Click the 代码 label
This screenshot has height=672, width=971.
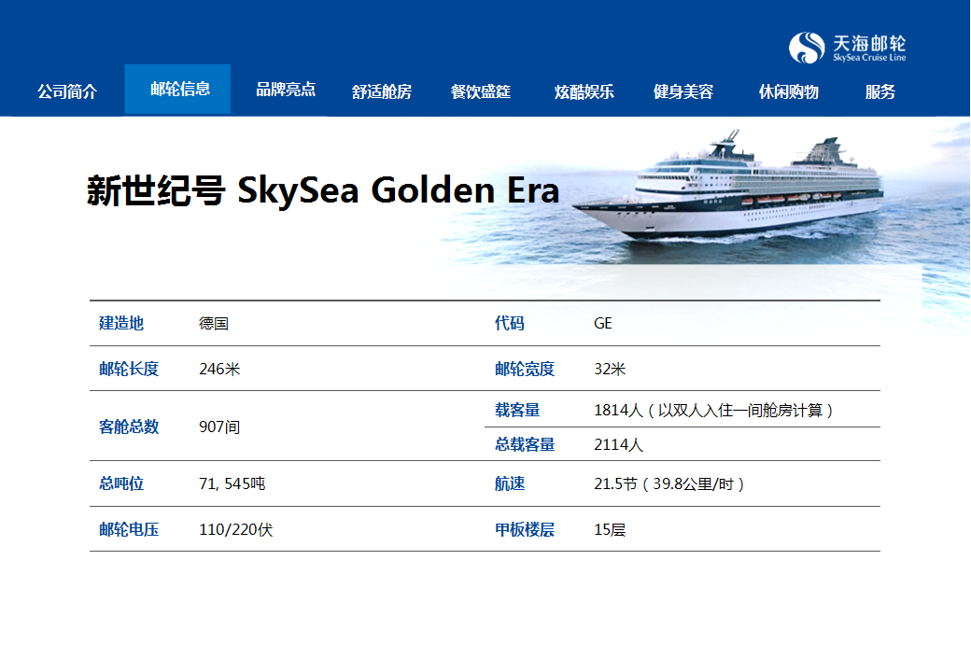(510, 323)
